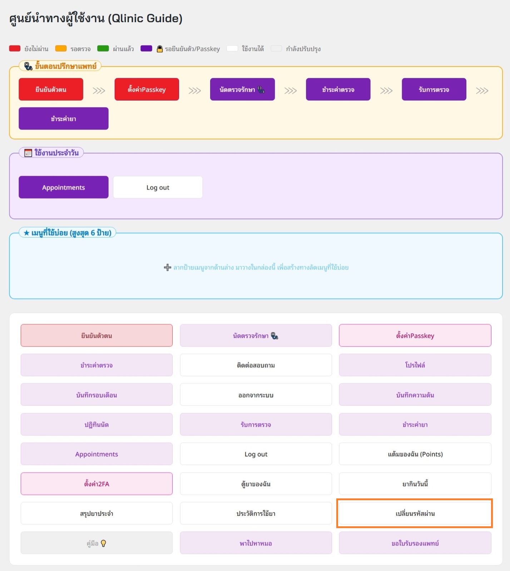The height and width of the screenshot is (571, 510).
Task: Open Appointments in the daily use section
Action: tap(64, 187)
